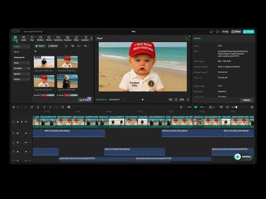266x199 pixels.
Task: Hide the main video track using its eye icon
Action: tap(22, 122)
